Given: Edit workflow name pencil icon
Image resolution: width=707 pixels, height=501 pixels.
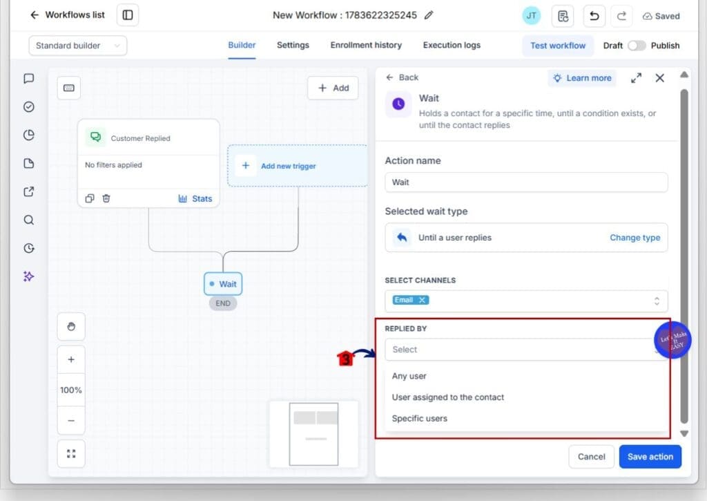Looking at the screenshot, I should point(429,15).
